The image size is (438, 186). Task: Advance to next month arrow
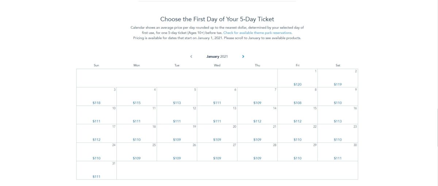[x=243, y=57]
